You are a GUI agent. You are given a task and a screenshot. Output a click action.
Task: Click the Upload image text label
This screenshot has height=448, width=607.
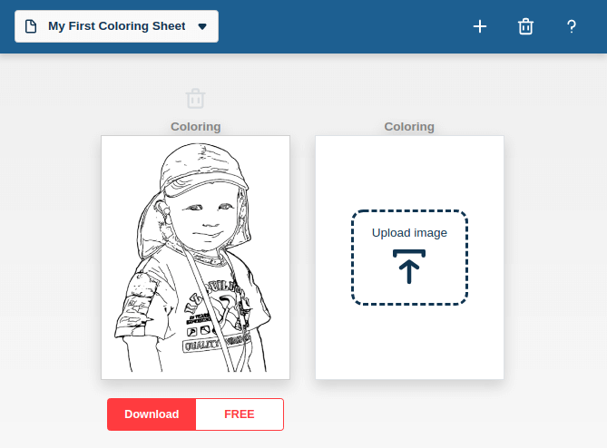[x=409, y=233]
